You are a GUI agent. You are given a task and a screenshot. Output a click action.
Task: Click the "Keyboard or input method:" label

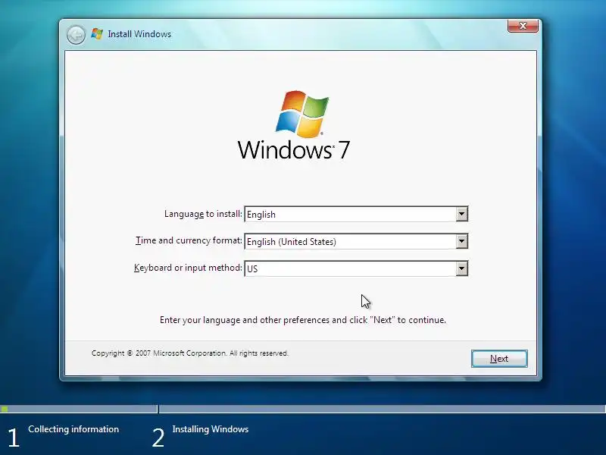(x=188, y=268)
